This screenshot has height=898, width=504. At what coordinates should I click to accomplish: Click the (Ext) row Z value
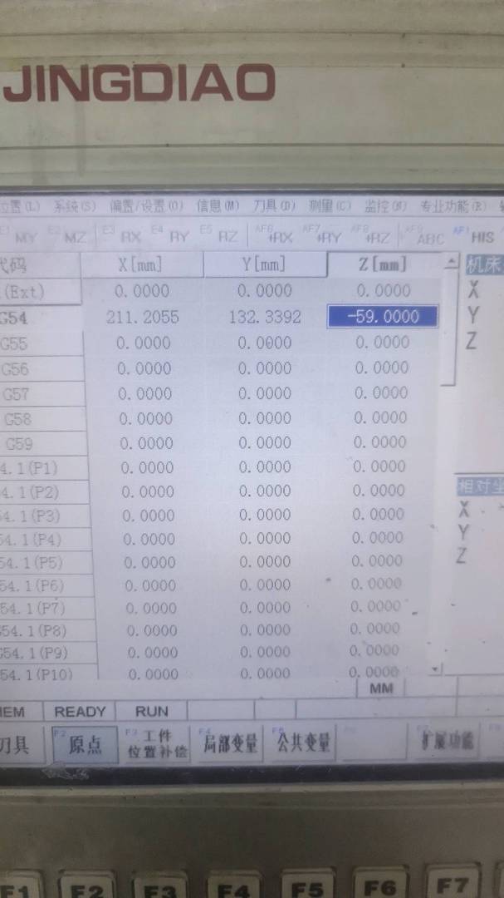(x=384, y=290)
